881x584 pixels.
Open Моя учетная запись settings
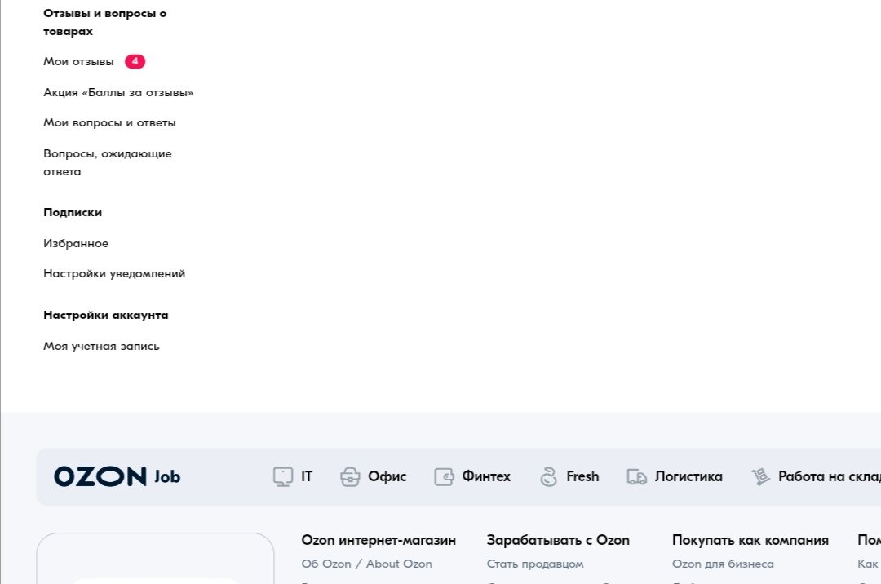[x=101, y=345]
